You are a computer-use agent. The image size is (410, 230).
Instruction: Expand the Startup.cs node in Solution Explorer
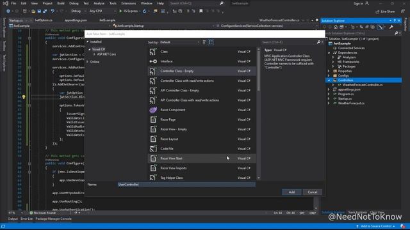[329, 98]
